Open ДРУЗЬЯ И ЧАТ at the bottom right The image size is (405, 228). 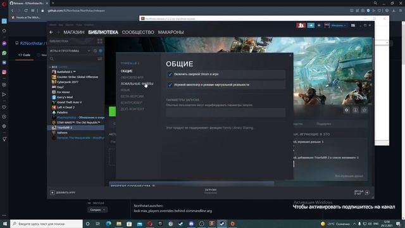coord(362,193)
